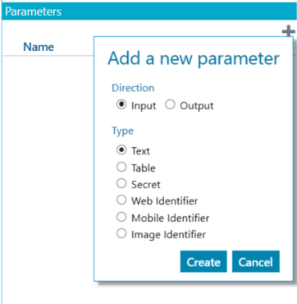
Task: Pick the Mobile Identifier type option
Action: tap(121, 218)
